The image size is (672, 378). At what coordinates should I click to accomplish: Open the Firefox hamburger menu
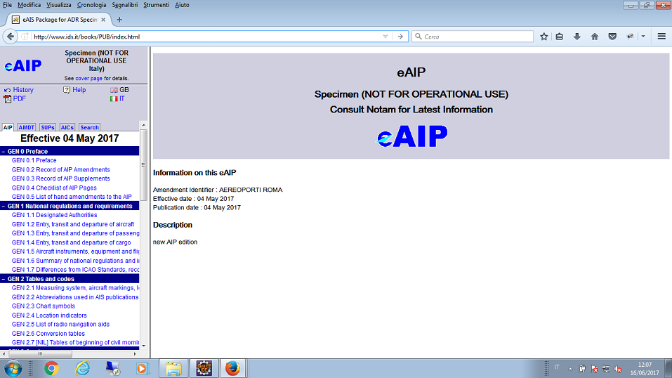661,37
